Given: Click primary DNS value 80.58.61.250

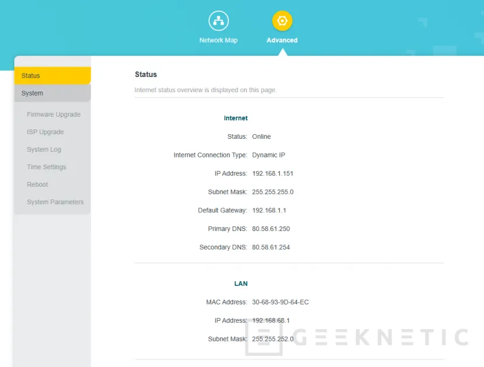Looking at the screenshot, I should point(271,229).
